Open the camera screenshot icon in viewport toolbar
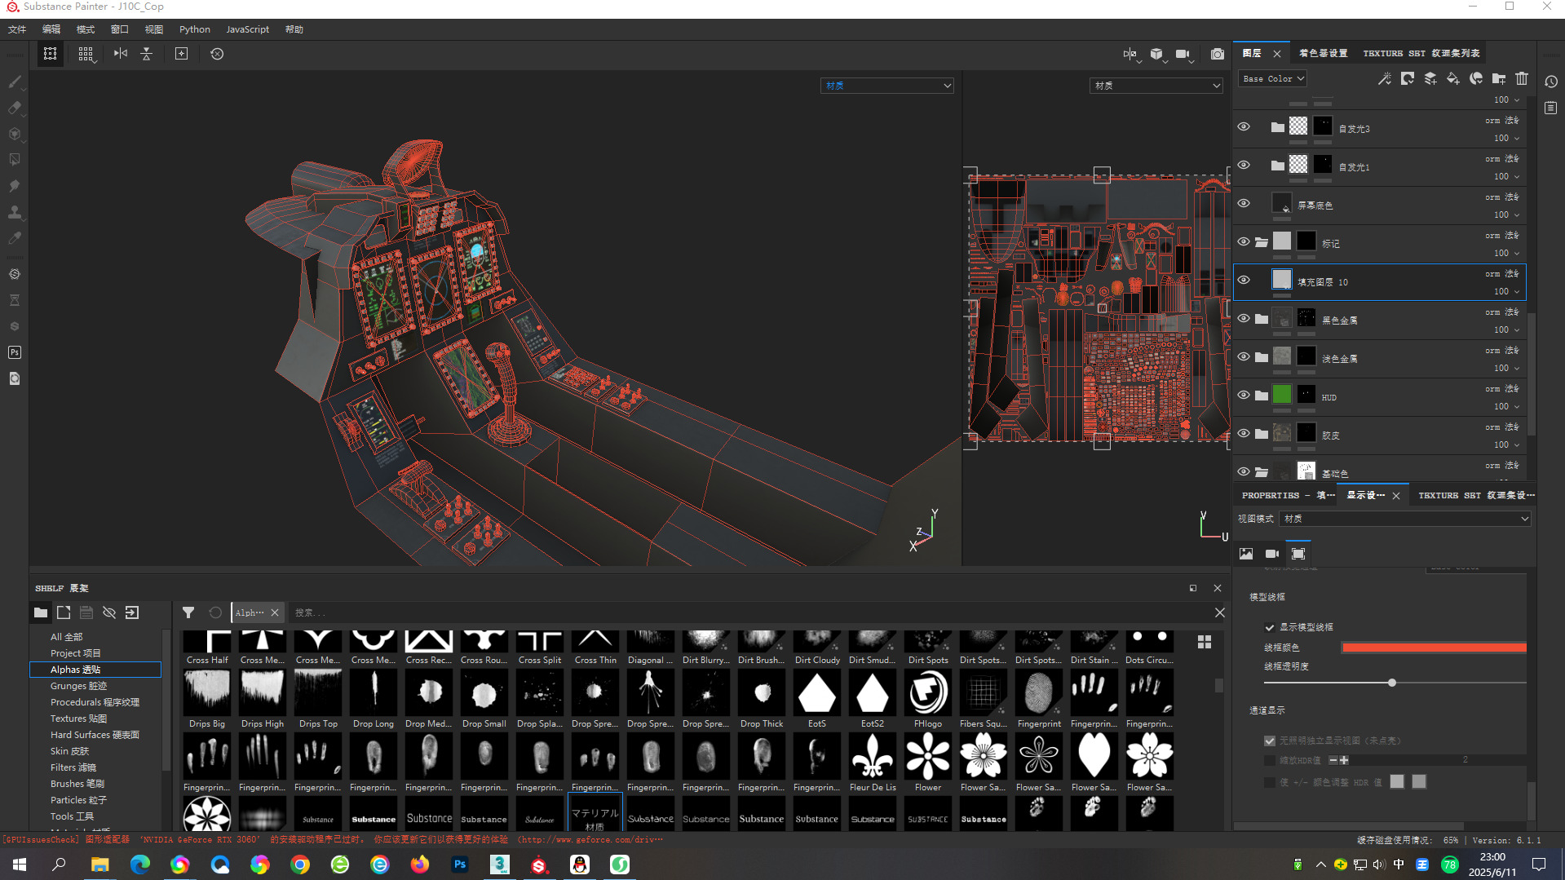 [x=1218, y=54]
